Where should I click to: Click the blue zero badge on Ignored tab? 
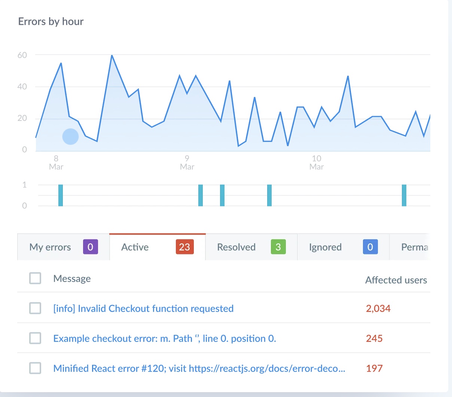(x=370, y=247)
